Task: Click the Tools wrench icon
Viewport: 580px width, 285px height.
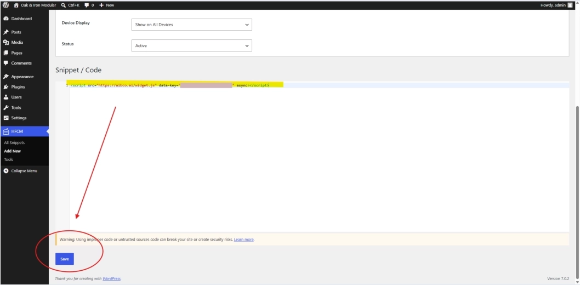Action: (x=6, y=108)
